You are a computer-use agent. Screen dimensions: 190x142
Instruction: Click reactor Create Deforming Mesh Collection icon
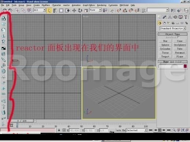point(3,42)
